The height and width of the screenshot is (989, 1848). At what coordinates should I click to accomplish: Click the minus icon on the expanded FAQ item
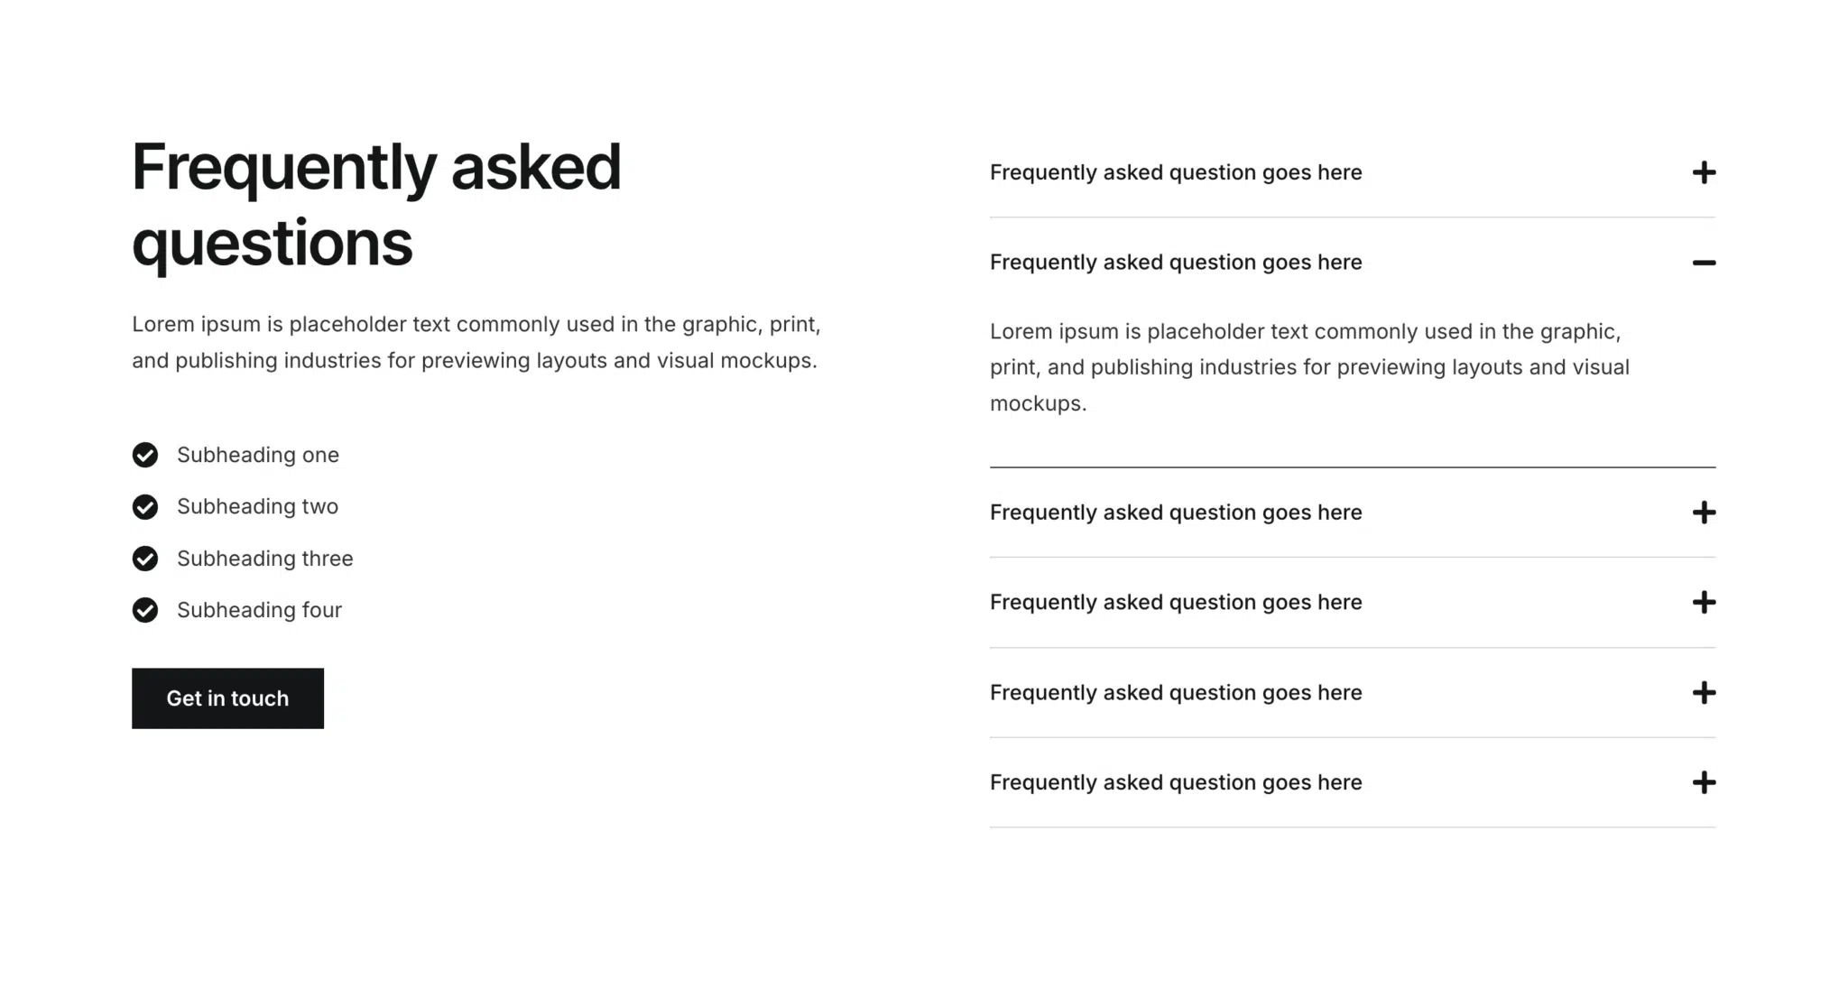1705,263
